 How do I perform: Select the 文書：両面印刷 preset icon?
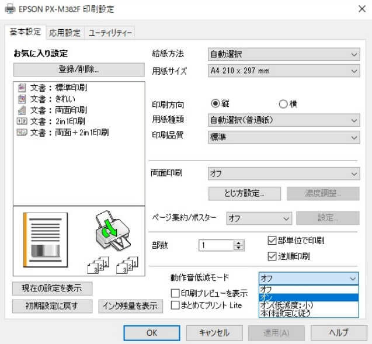pyautogui.click(x=22, y=110)
